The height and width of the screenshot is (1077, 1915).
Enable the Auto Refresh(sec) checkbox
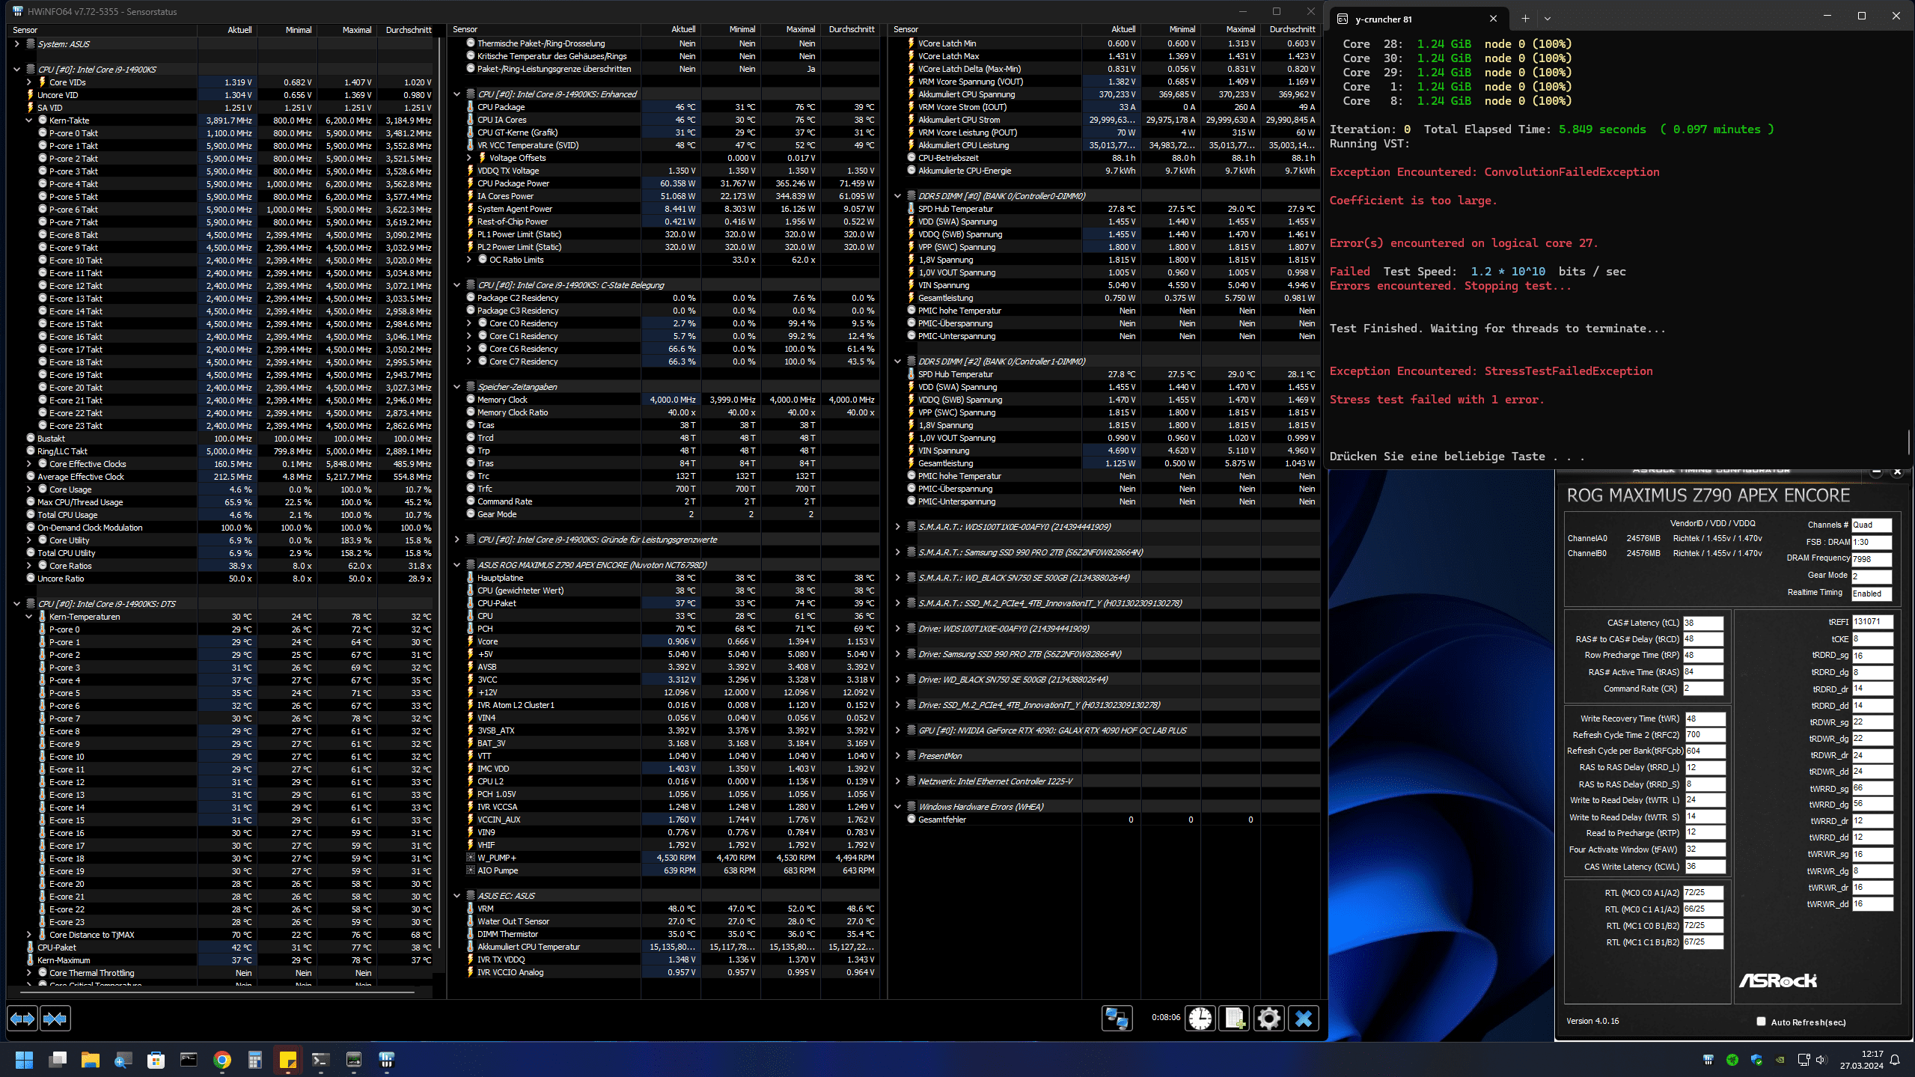(1761, 1022)
